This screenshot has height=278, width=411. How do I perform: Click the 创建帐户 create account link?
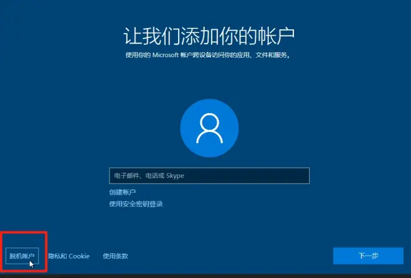(x=123, y=192)
